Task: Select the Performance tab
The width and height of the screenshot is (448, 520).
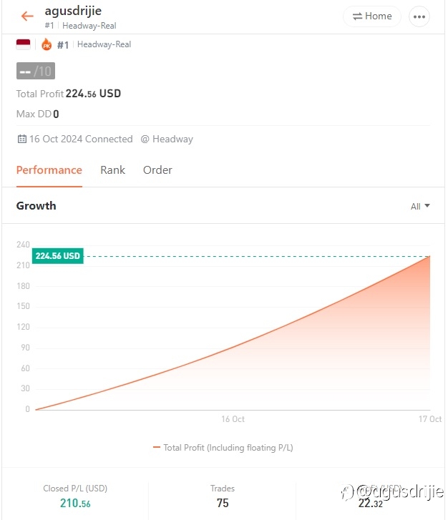Action: click(49, 170)
